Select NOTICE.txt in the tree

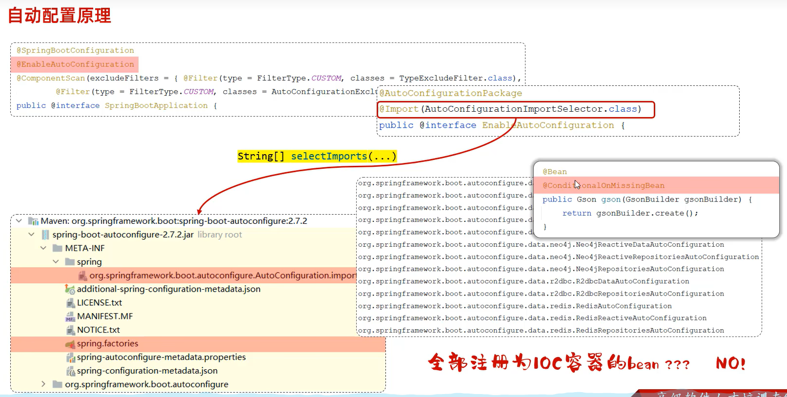pyautogui.click(x=98, y=330)
